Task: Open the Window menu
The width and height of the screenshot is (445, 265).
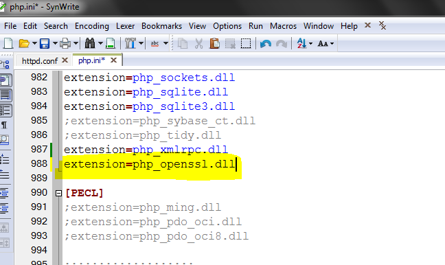Action: pos(319,26)
